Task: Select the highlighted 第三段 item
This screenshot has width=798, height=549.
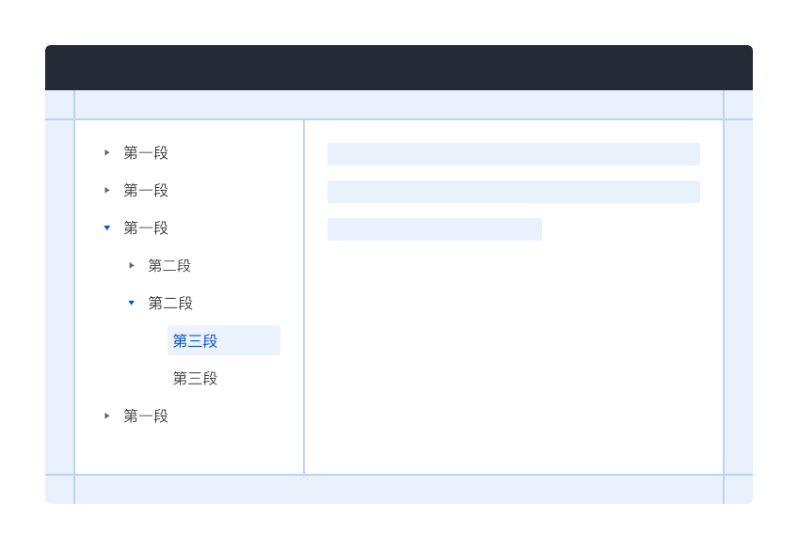Action: click(x=195, y=340)
